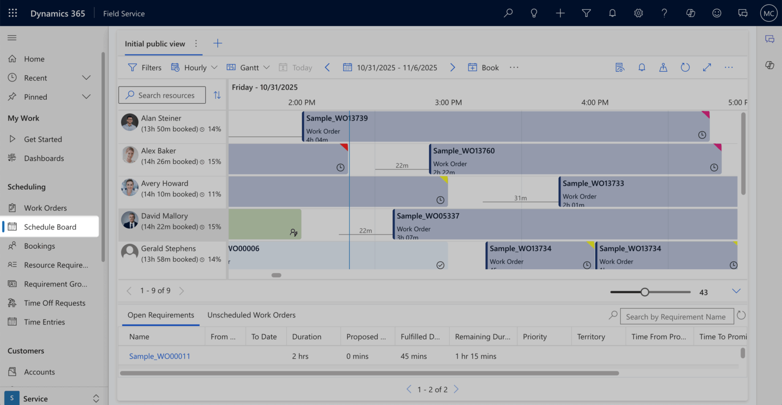Open quick create with the plus icon
The height and width of the screenshot is (405, 782).
(560, 13)
